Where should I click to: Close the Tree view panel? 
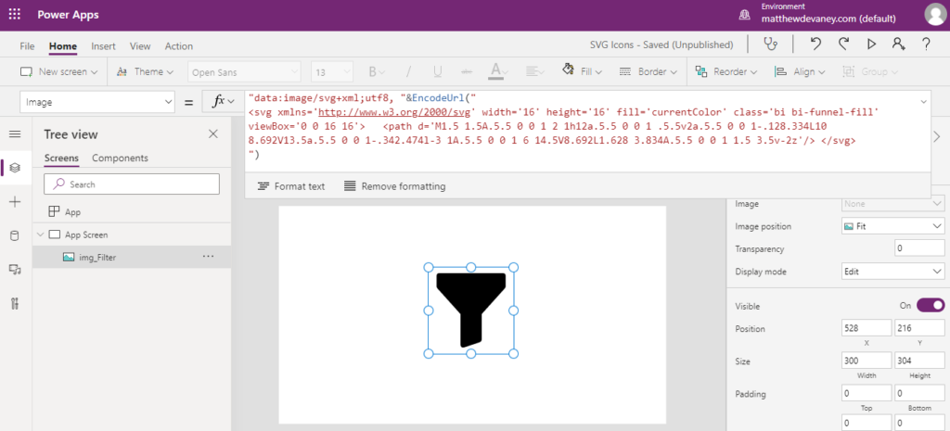click(x=213, y=134)
